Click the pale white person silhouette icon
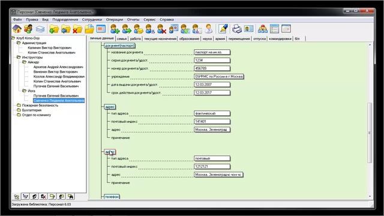 pos(209,29)
